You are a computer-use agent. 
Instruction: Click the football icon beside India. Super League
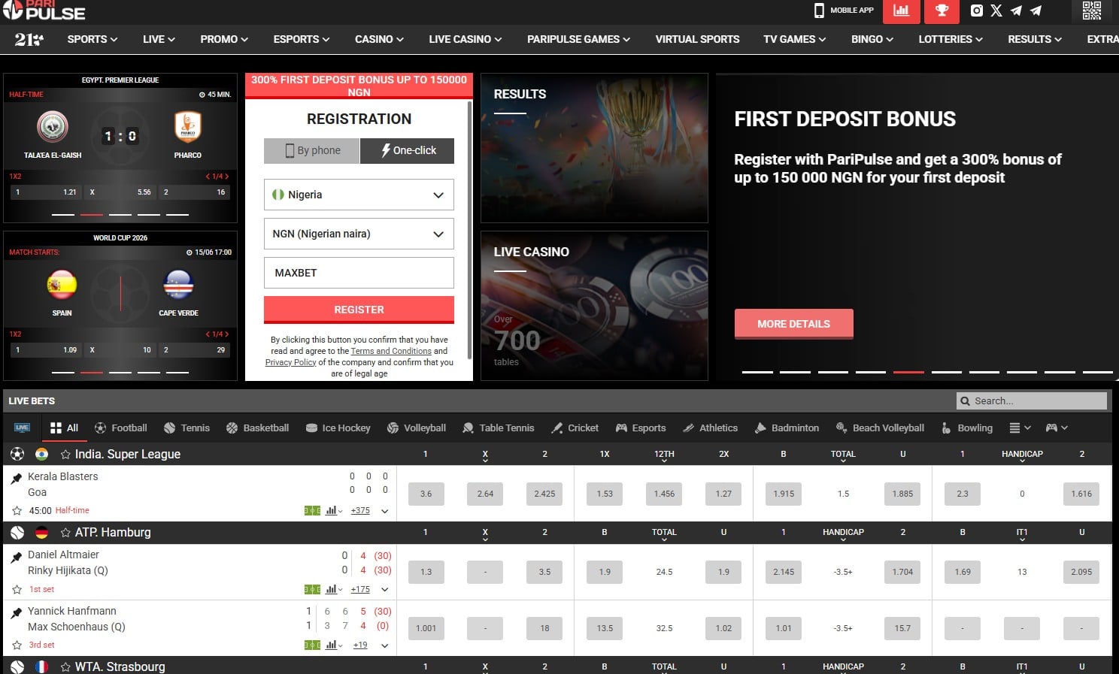17,454
